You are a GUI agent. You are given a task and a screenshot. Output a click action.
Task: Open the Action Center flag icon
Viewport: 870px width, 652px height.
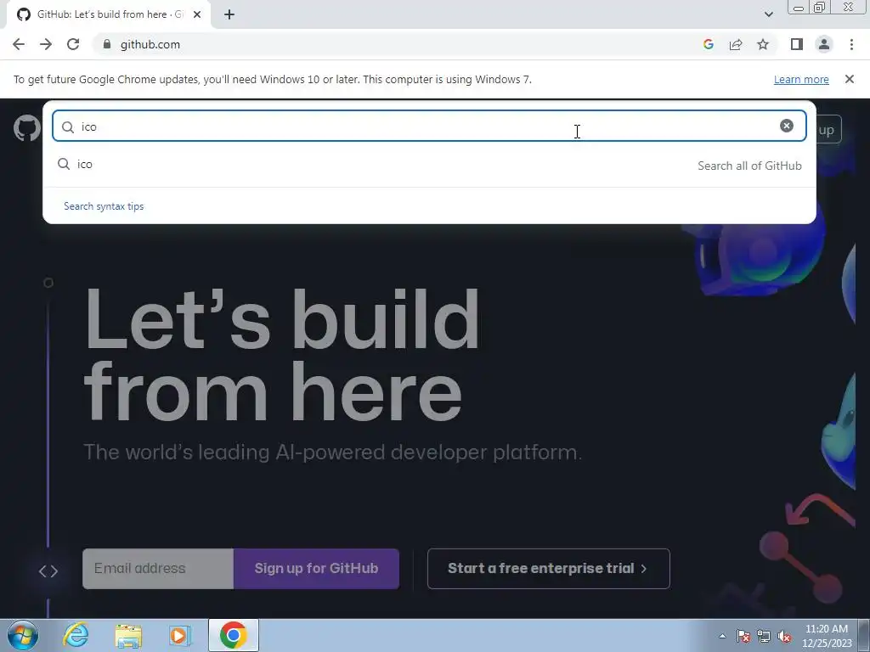point(743,636)
